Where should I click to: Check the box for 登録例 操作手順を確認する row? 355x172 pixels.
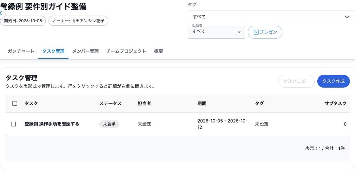pyautogui.click(x=13, y=124)
